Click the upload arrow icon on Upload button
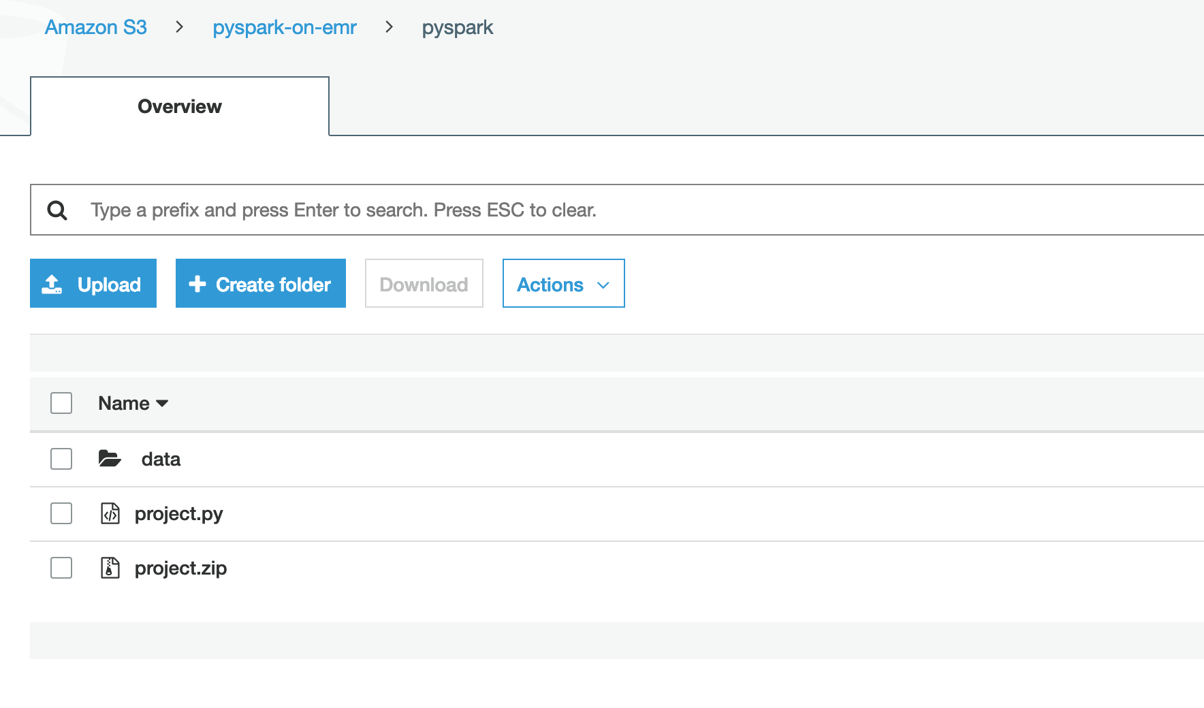This screenshot has width=1204, height=708. point(53,283)
